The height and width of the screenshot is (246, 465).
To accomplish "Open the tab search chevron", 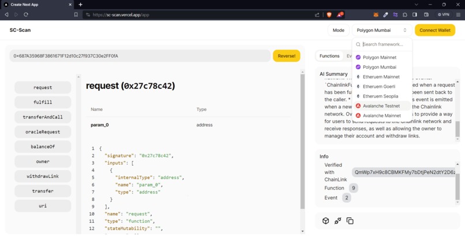I will click(417, 5).
